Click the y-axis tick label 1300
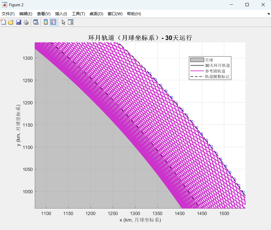 click(x=28, y=58)
